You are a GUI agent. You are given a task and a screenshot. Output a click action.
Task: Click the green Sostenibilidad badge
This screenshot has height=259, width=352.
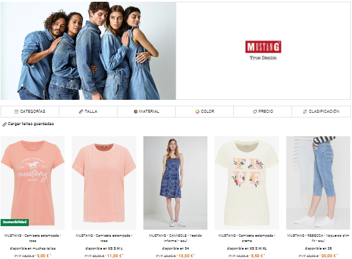15,222
